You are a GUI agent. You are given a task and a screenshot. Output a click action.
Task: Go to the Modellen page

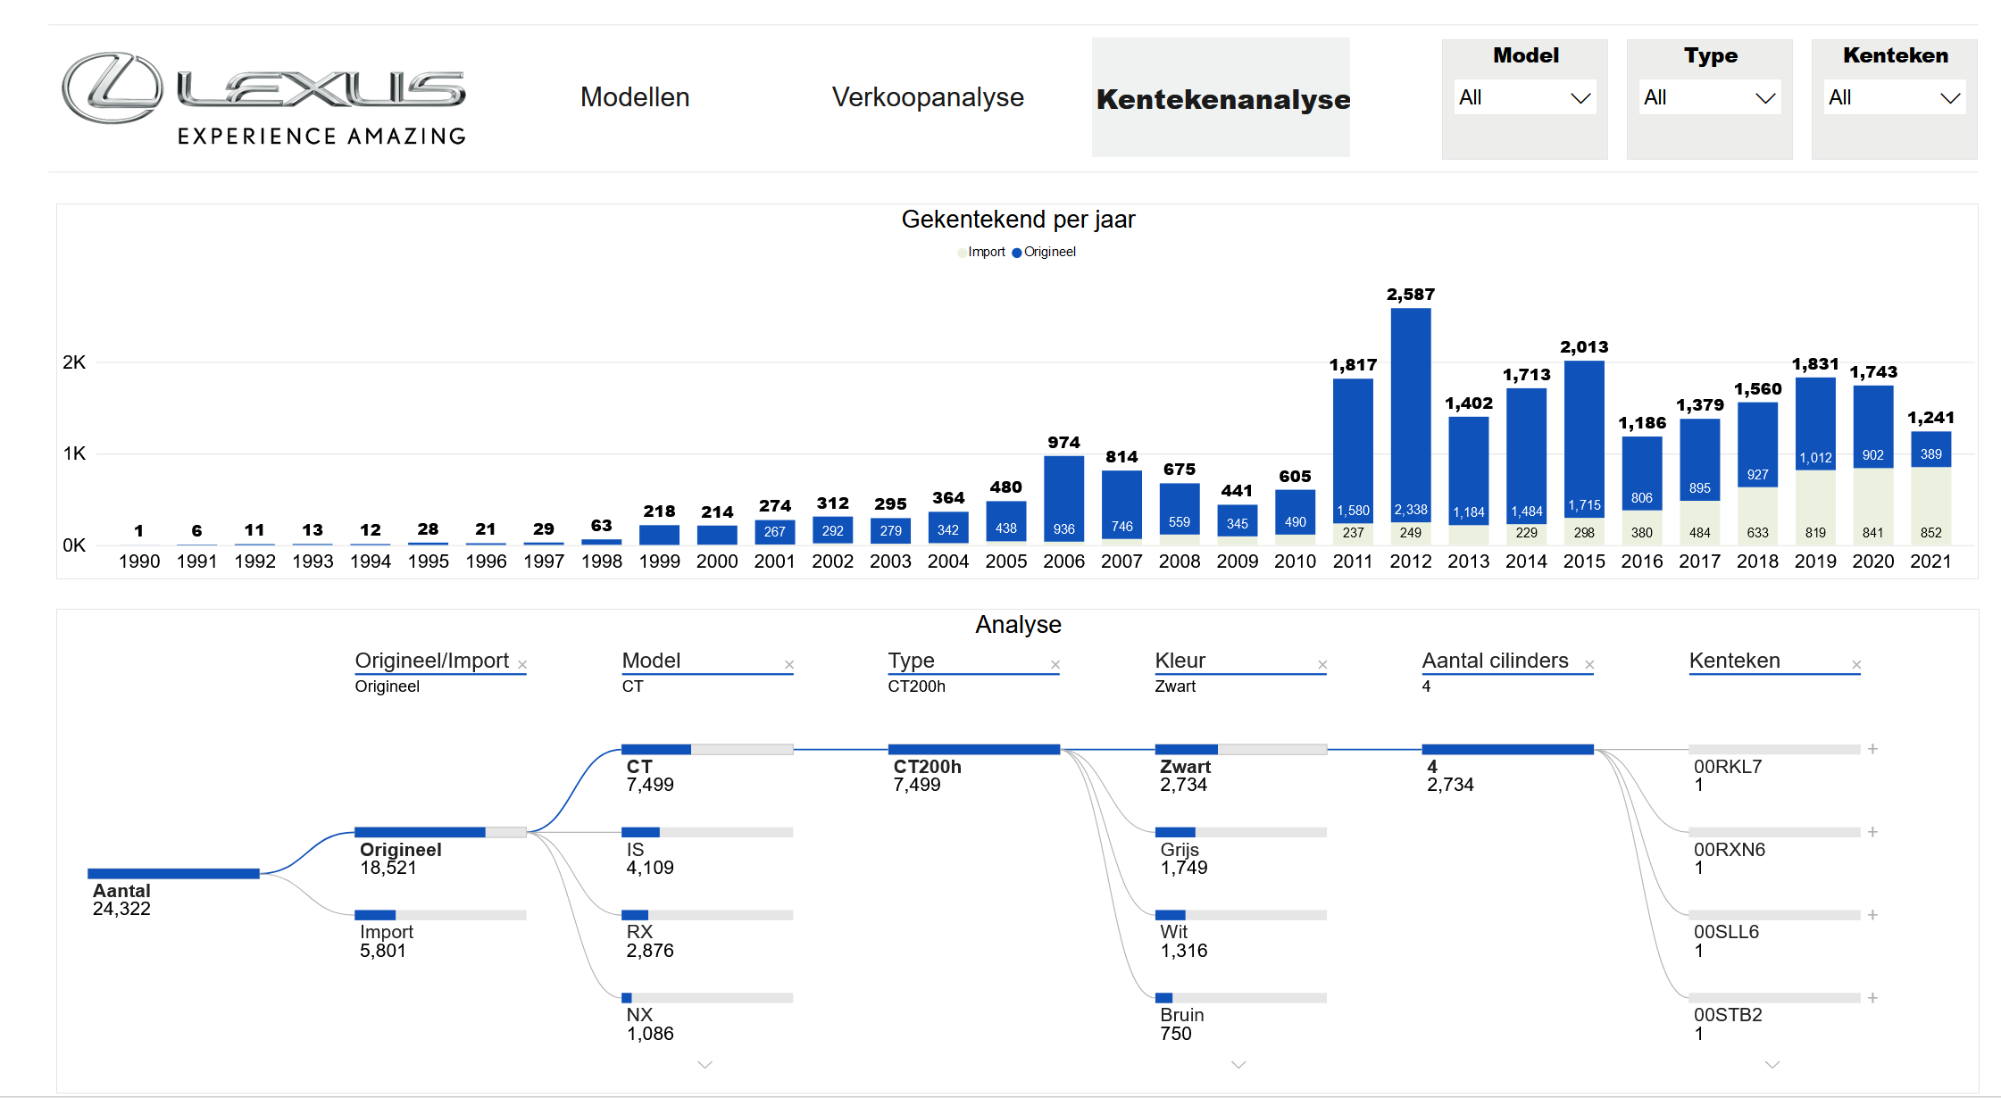635,97
